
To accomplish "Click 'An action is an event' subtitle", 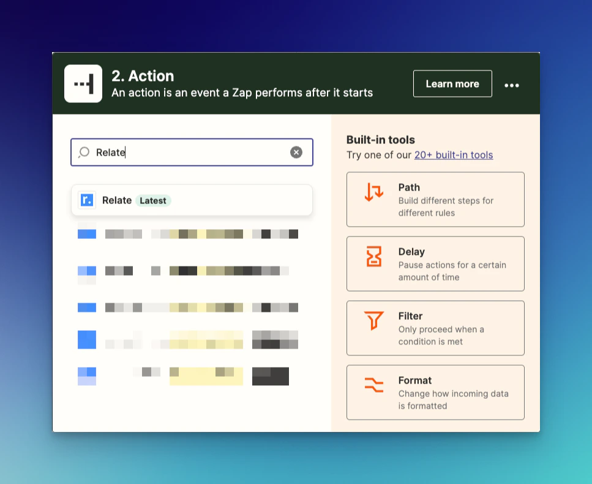I will (x=242, y=93).
